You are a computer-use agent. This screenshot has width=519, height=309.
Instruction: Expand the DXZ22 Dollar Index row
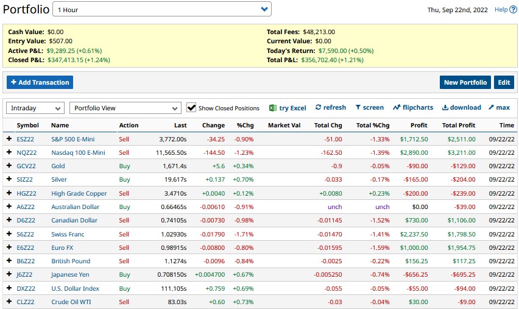tap(9, 288)
